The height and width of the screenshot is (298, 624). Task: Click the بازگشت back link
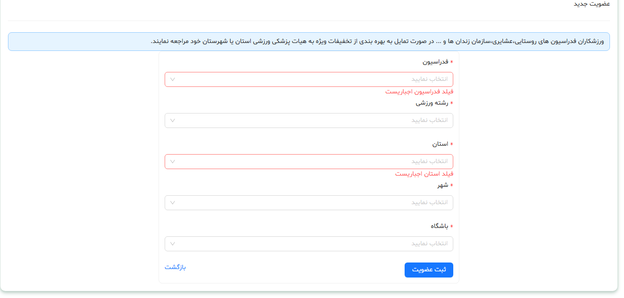pyautogui.click(x=175, y=268)
